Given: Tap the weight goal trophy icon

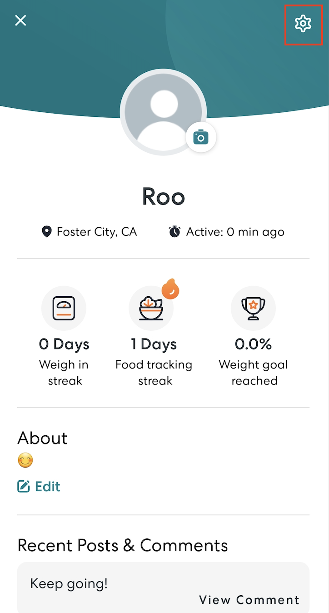Looking at the screenshot, I should [x=253, y=308].
